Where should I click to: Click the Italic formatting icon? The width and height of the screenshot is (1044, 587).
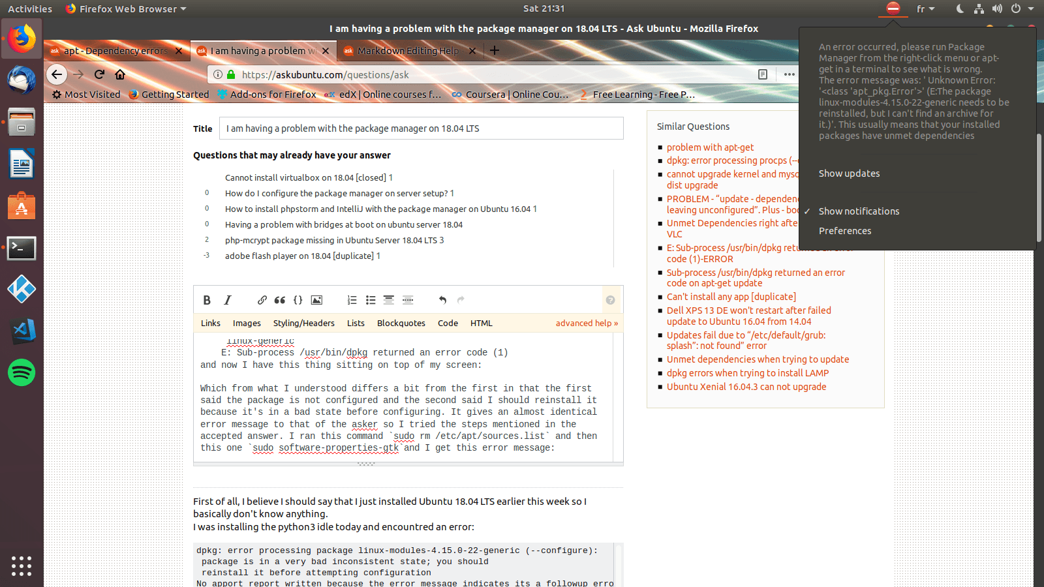pos(228,300)
